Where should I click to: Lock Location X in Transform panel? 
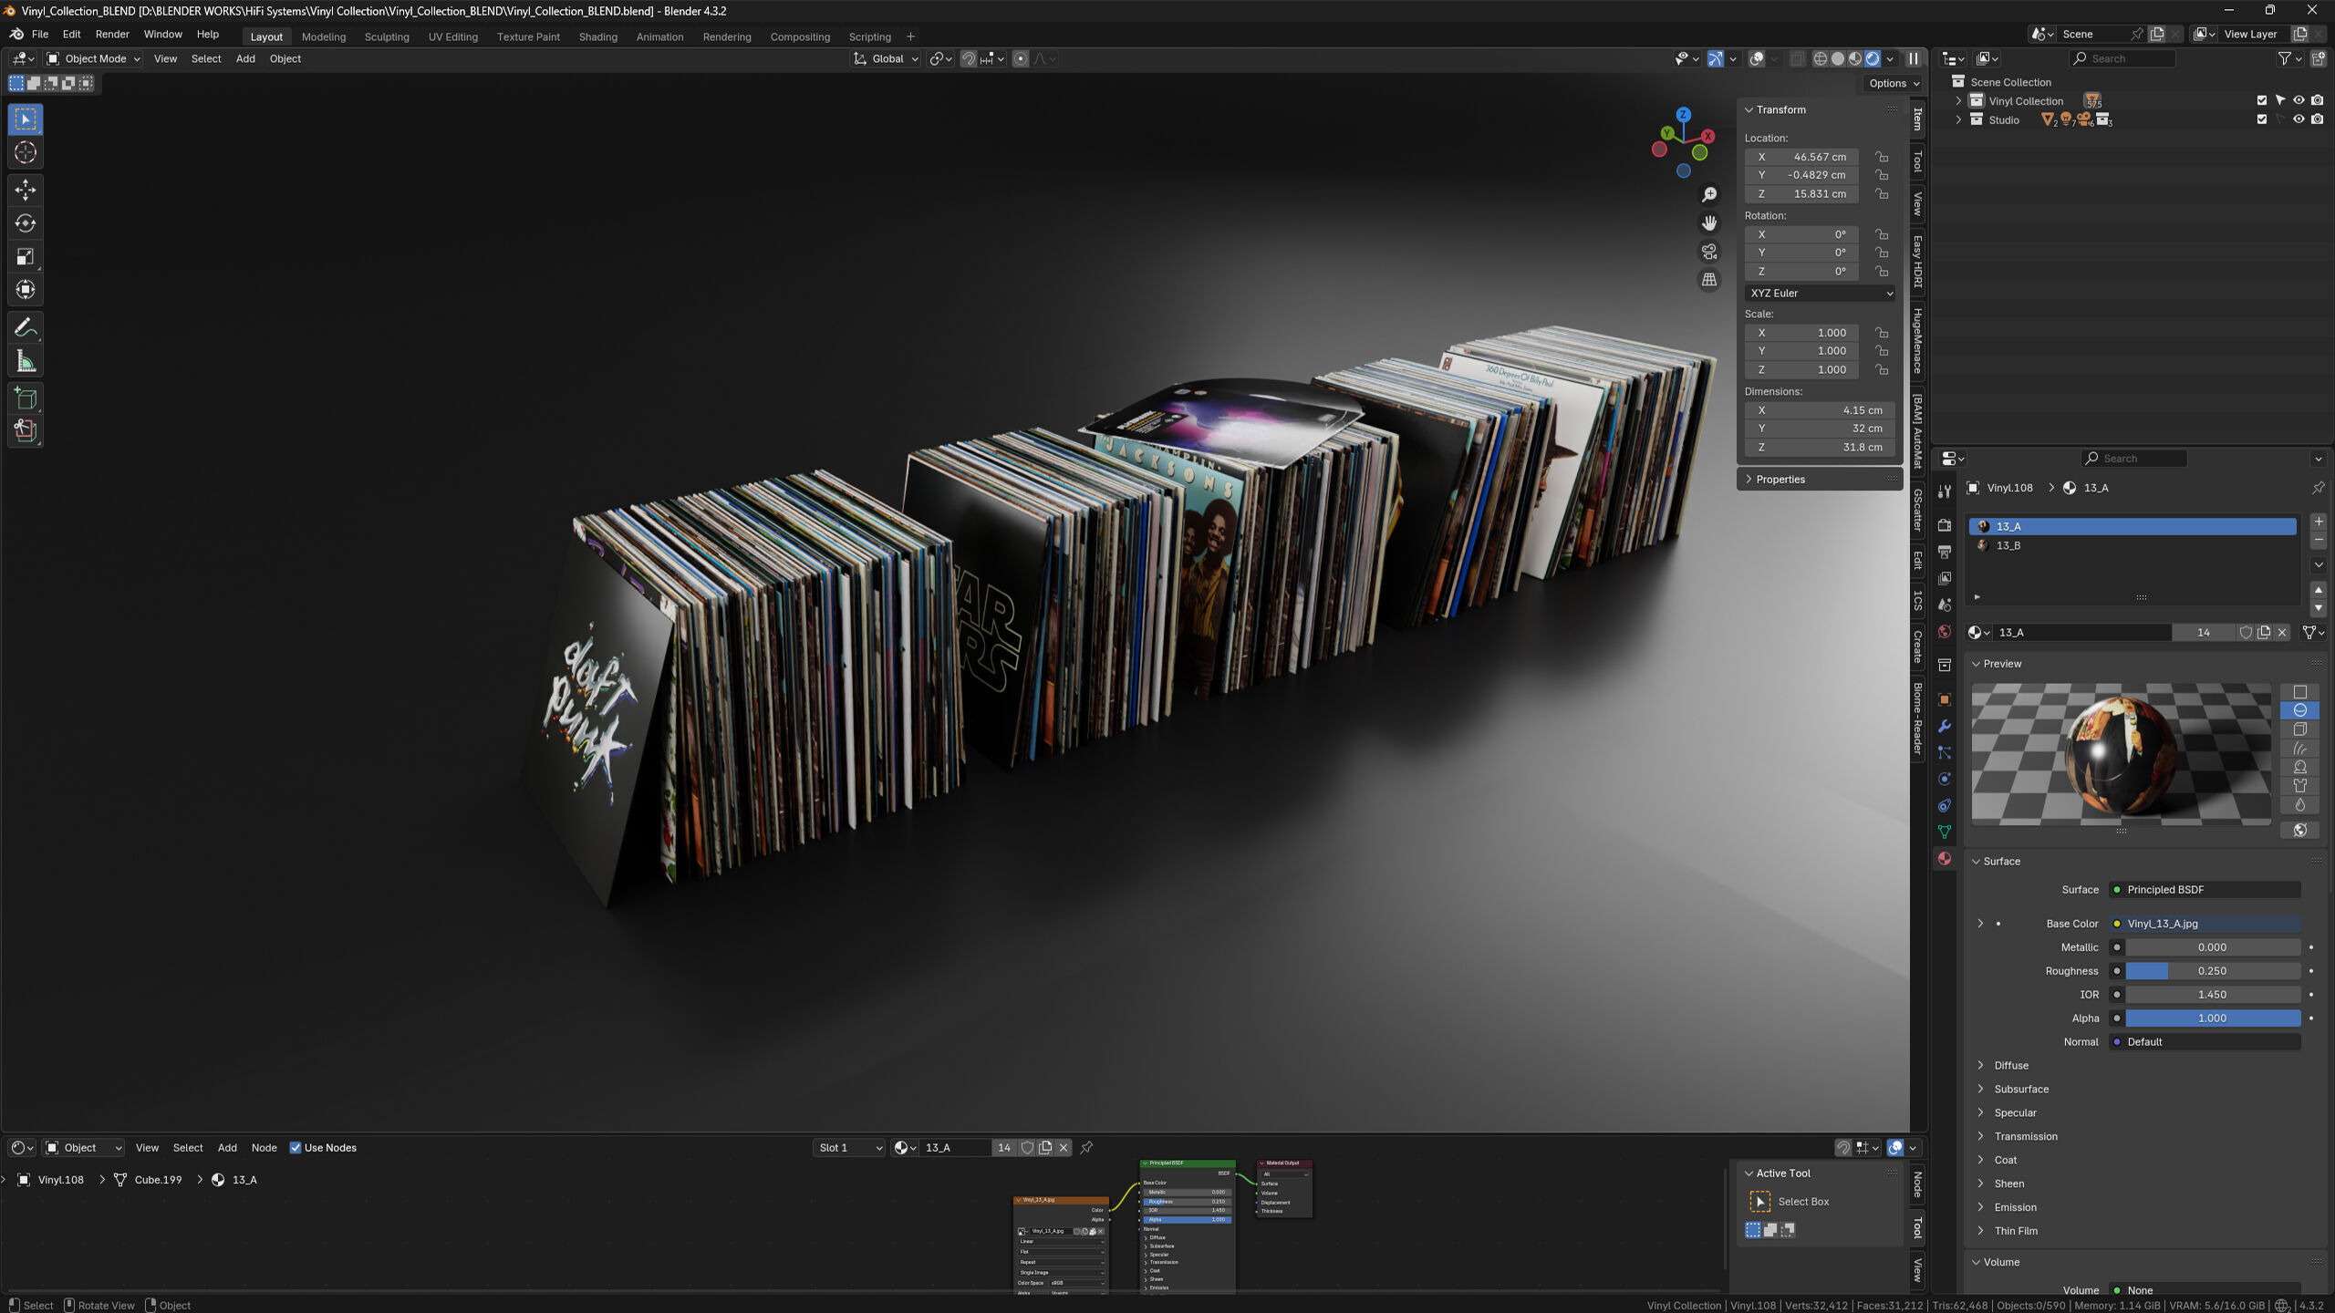(x=1882, y=157)
